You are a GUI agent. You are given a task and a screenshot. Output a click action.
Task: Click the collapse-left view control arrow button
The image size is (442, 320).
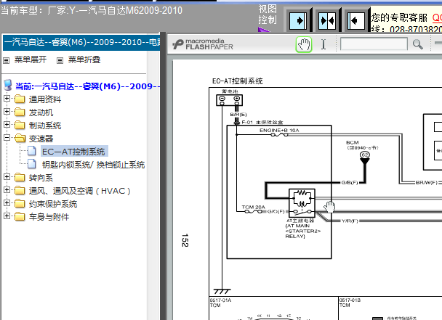click(355, 20)
